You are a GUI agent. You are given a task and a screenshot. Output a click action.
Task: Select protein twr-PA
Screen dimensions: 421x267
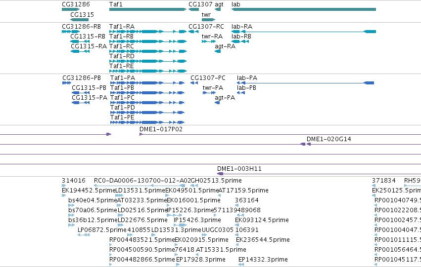tap(213, 88)
